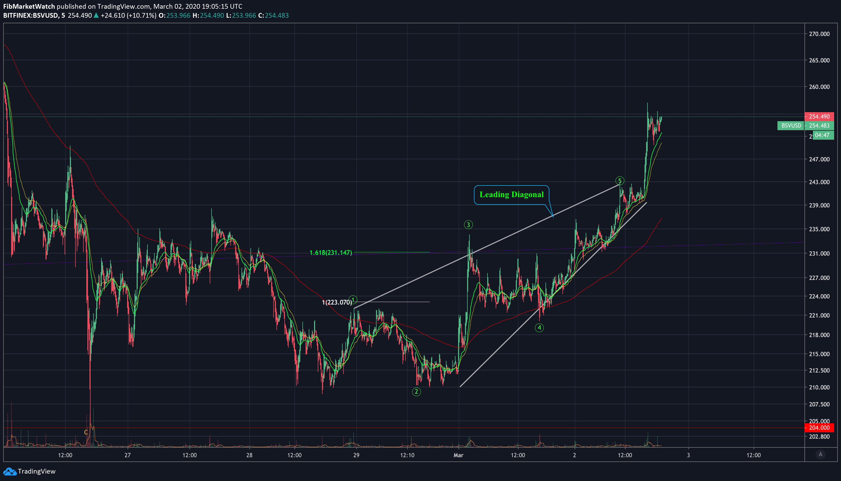
Task: Click the 'Mar' date on time axis
Action: click(x=459, y=455)
